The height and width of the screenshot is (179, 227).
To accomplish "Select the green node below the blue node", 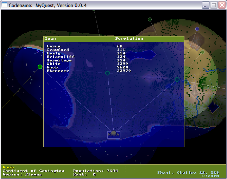I will pyautogui.click(x=202, y=52).
